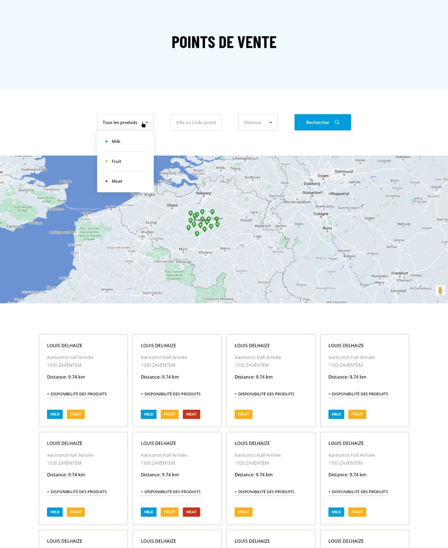The width and height of the screenshot is (448, 548).
Task: Click the red MEAT tag in top row
Action: click(191, 414)
